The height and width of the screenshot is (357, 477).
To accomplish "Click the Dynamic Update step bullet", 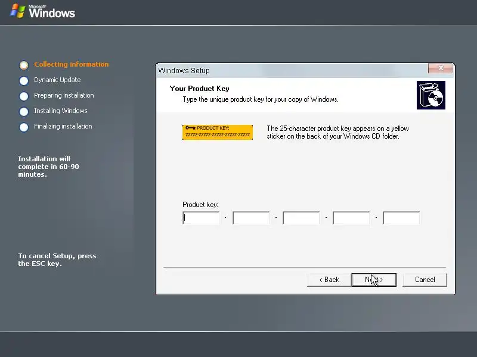I will (24, 81).
